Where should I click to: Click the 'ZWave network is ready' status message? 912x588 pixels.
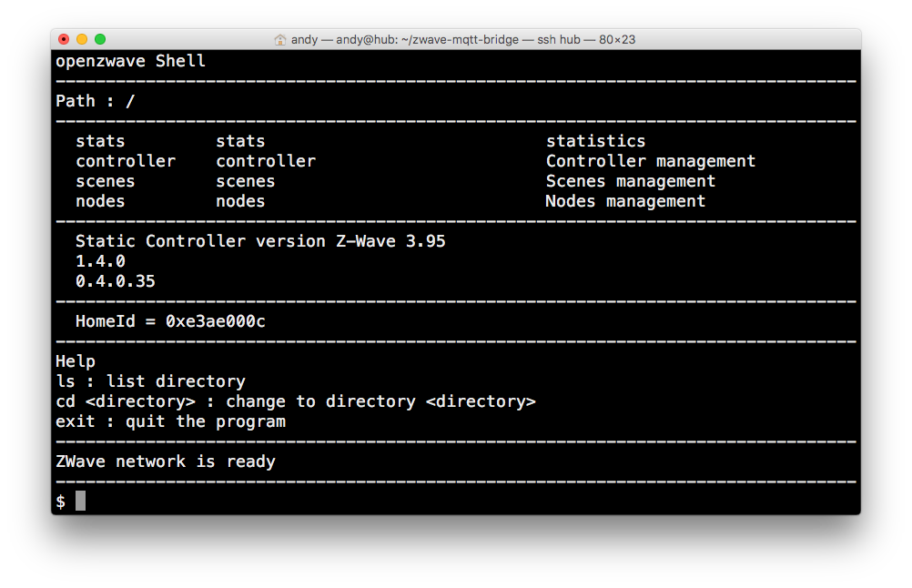(x=165, y=461)
